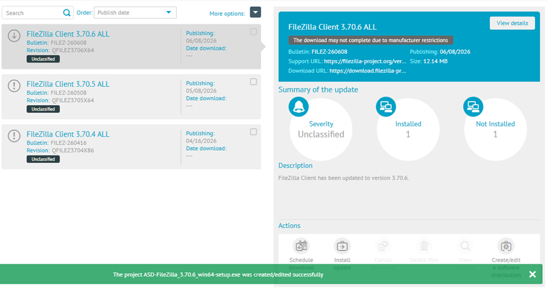Tick the checkbox for FileZilla Client 3.70.6
The width and height of the screenshot is (547, 291).
[x=253, y=32]
